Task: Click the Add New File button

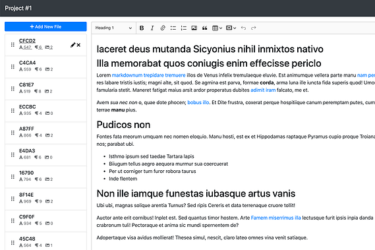Action: [x=45, y=26]
